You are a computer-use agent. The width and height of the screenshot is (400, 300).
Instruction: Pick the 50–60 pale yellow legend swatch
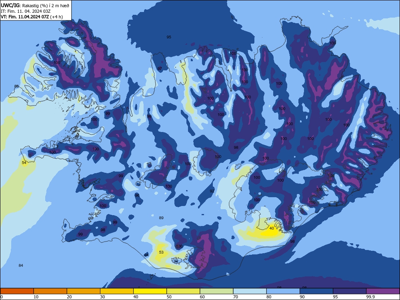(184, 291)
